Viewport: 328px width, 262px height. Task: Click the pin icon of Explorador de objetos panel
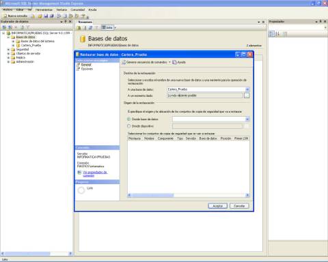click(66, 21)
